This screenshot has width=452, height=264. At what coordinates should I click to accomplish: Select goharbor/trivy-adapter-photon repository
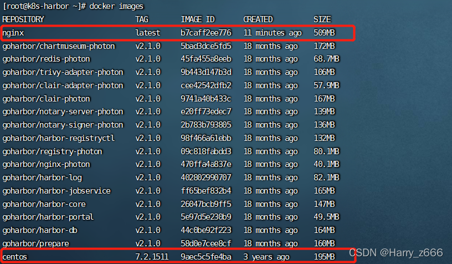coord(63,73)
